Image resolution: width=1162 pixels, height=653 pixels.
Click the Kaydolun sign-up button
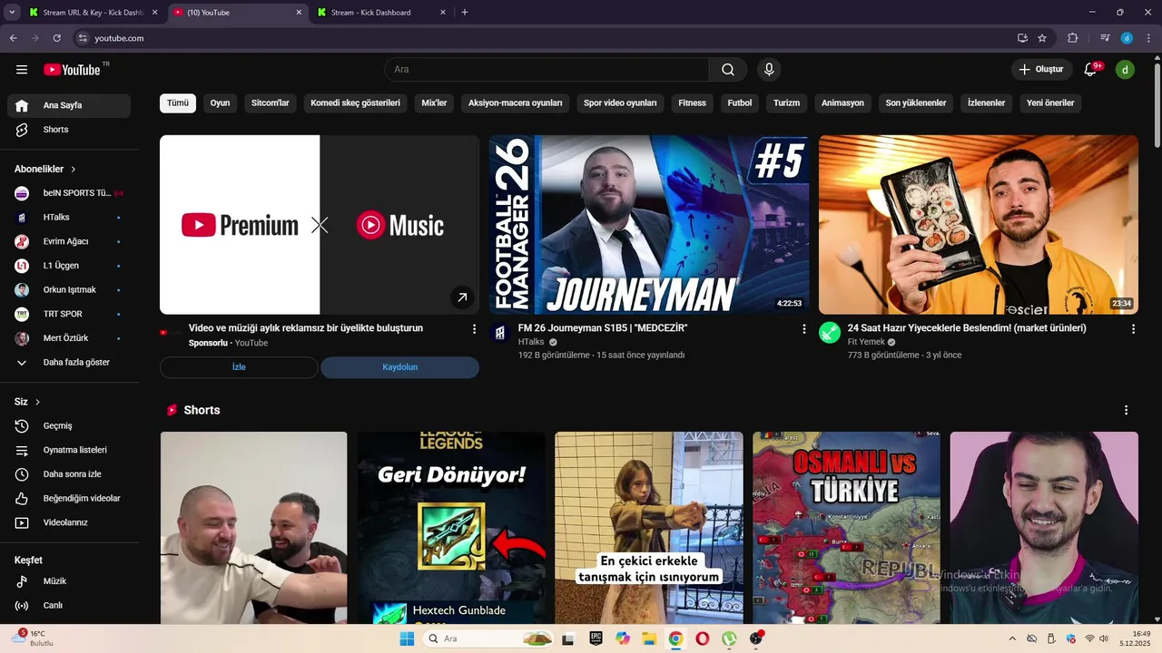(399, 367)
